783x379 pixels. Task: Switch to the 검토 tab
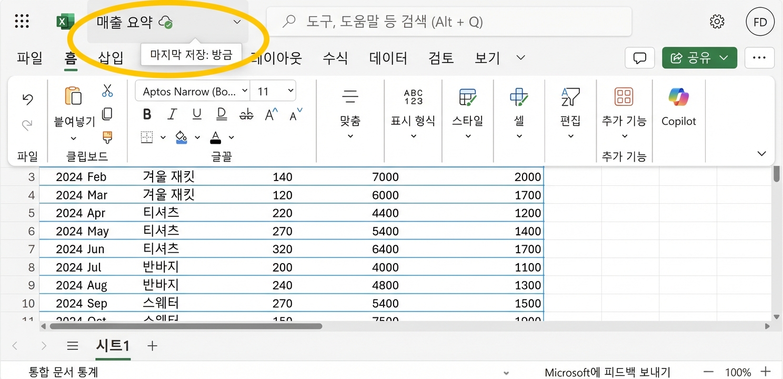(x=441, y=57)
